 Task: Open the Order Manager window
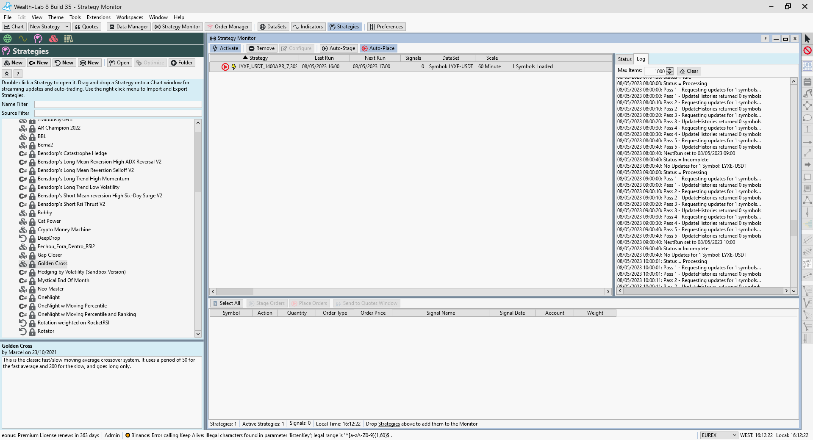[x=228, y=27]
